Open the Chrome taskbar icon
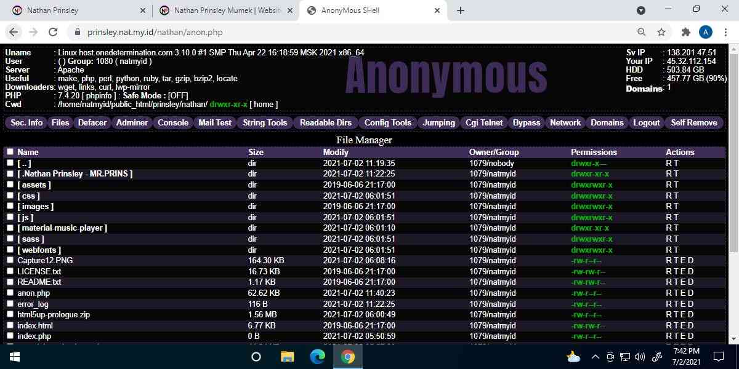 348,356
